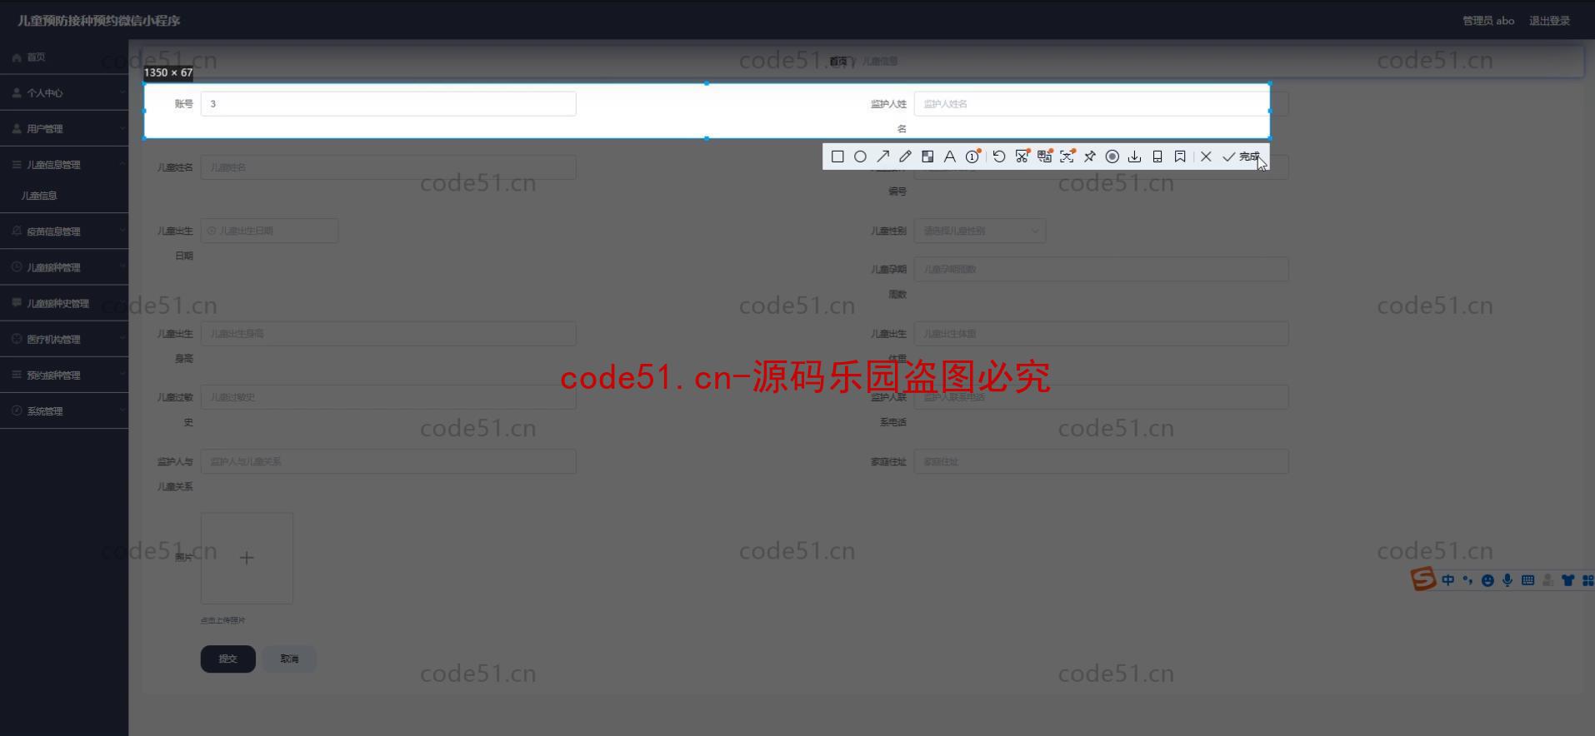Viewport: 1595px width, 736px height.
Task: Open emoji panel in Sogou bar
Action: 1487,580
